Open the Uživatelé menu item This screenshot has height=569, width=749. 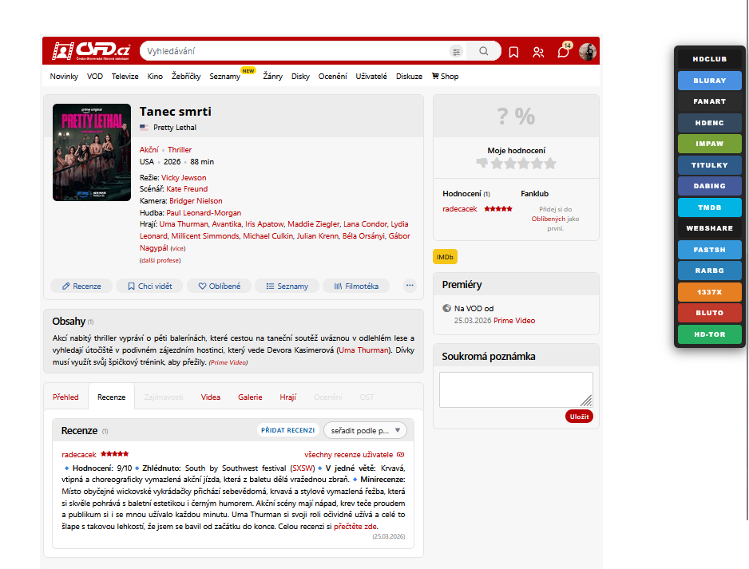[371, 77]
